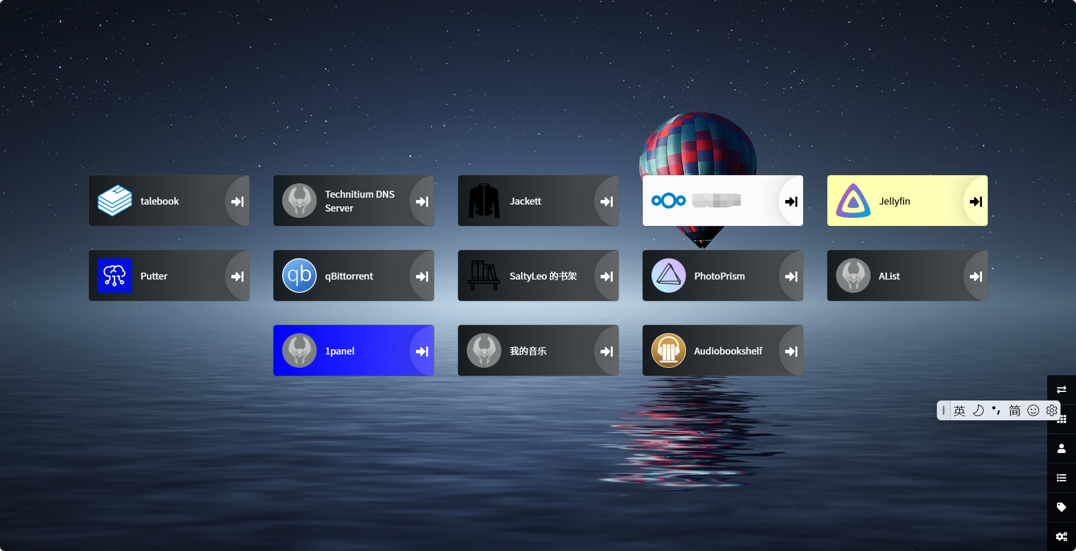Click the Nextcloud three-circle logo

tap(668, 201)
